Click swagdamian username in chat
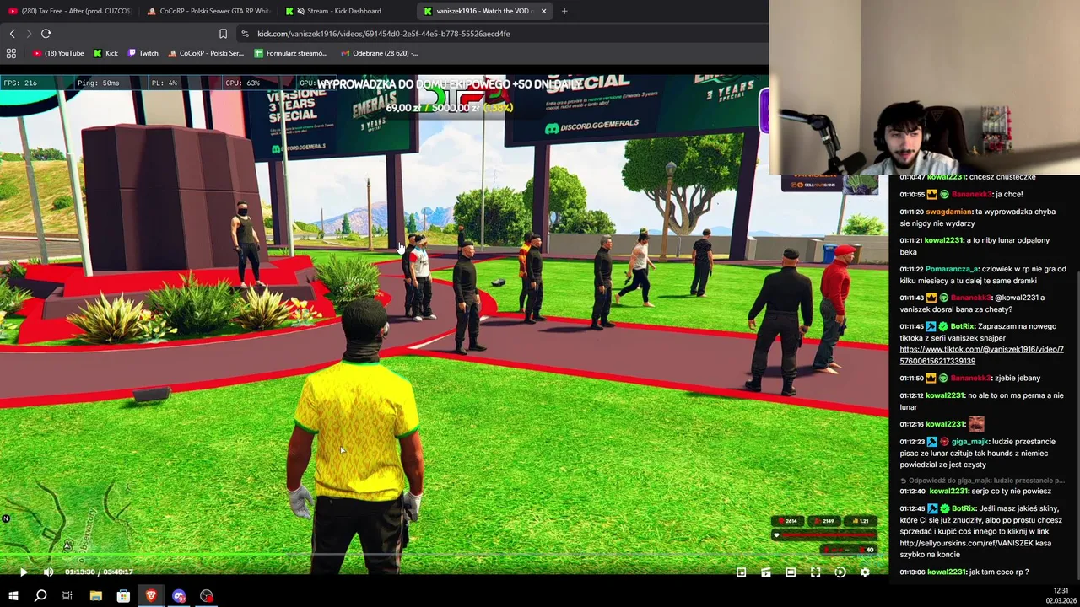This screenshot has width=1080, height=607. [948, 212]
